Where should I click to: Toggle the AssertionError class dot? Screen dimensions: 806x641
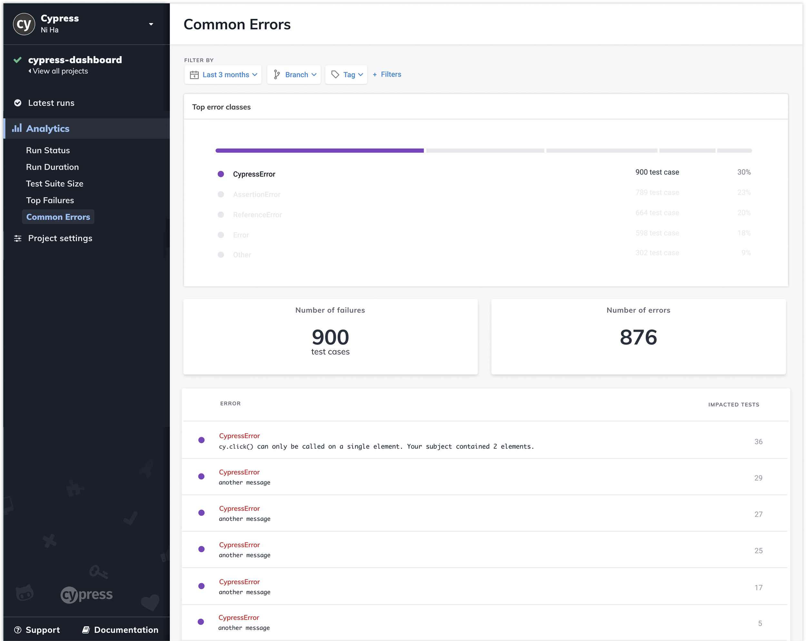coord(221,194)
